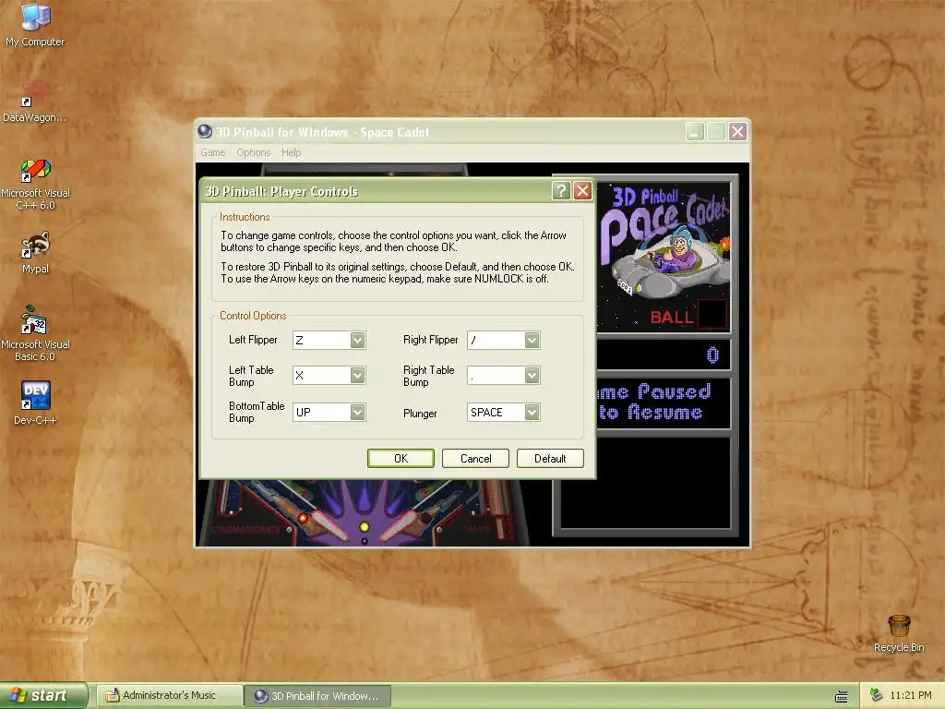Click the 'Control Options' group label
This screenshot has width=945, height=709.
(x=253, y=316)
